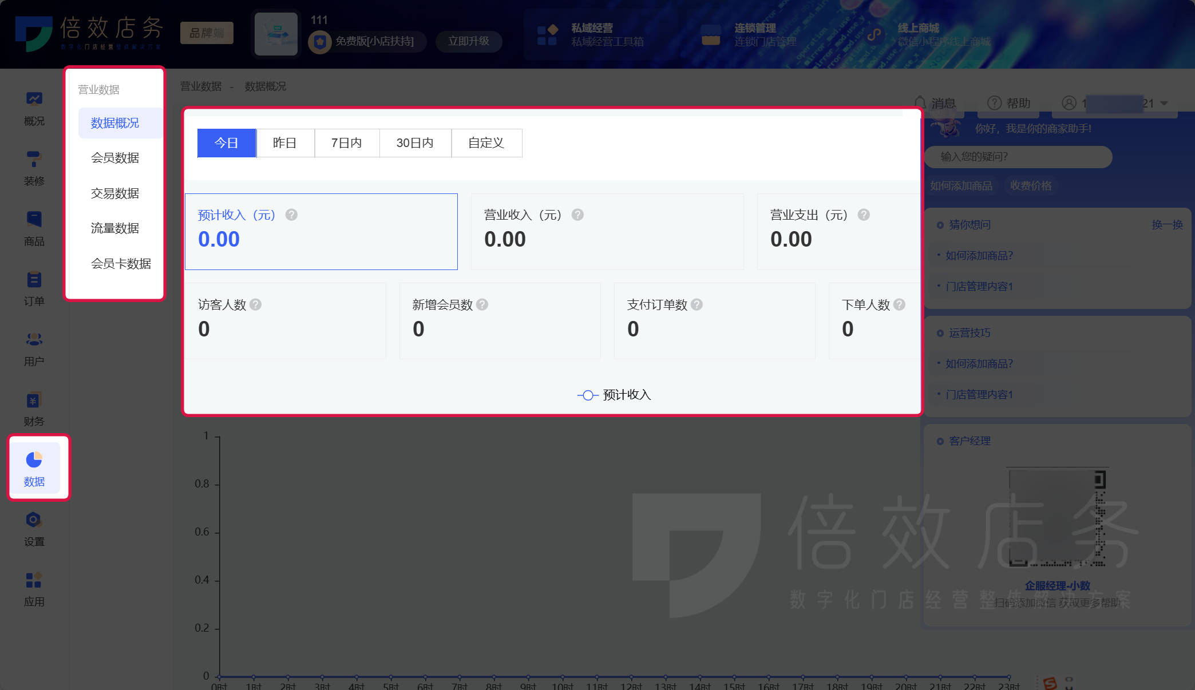Click the 商品 (Products) sidebar icon
The image size is (1195, 690).
tap(34, 230)
